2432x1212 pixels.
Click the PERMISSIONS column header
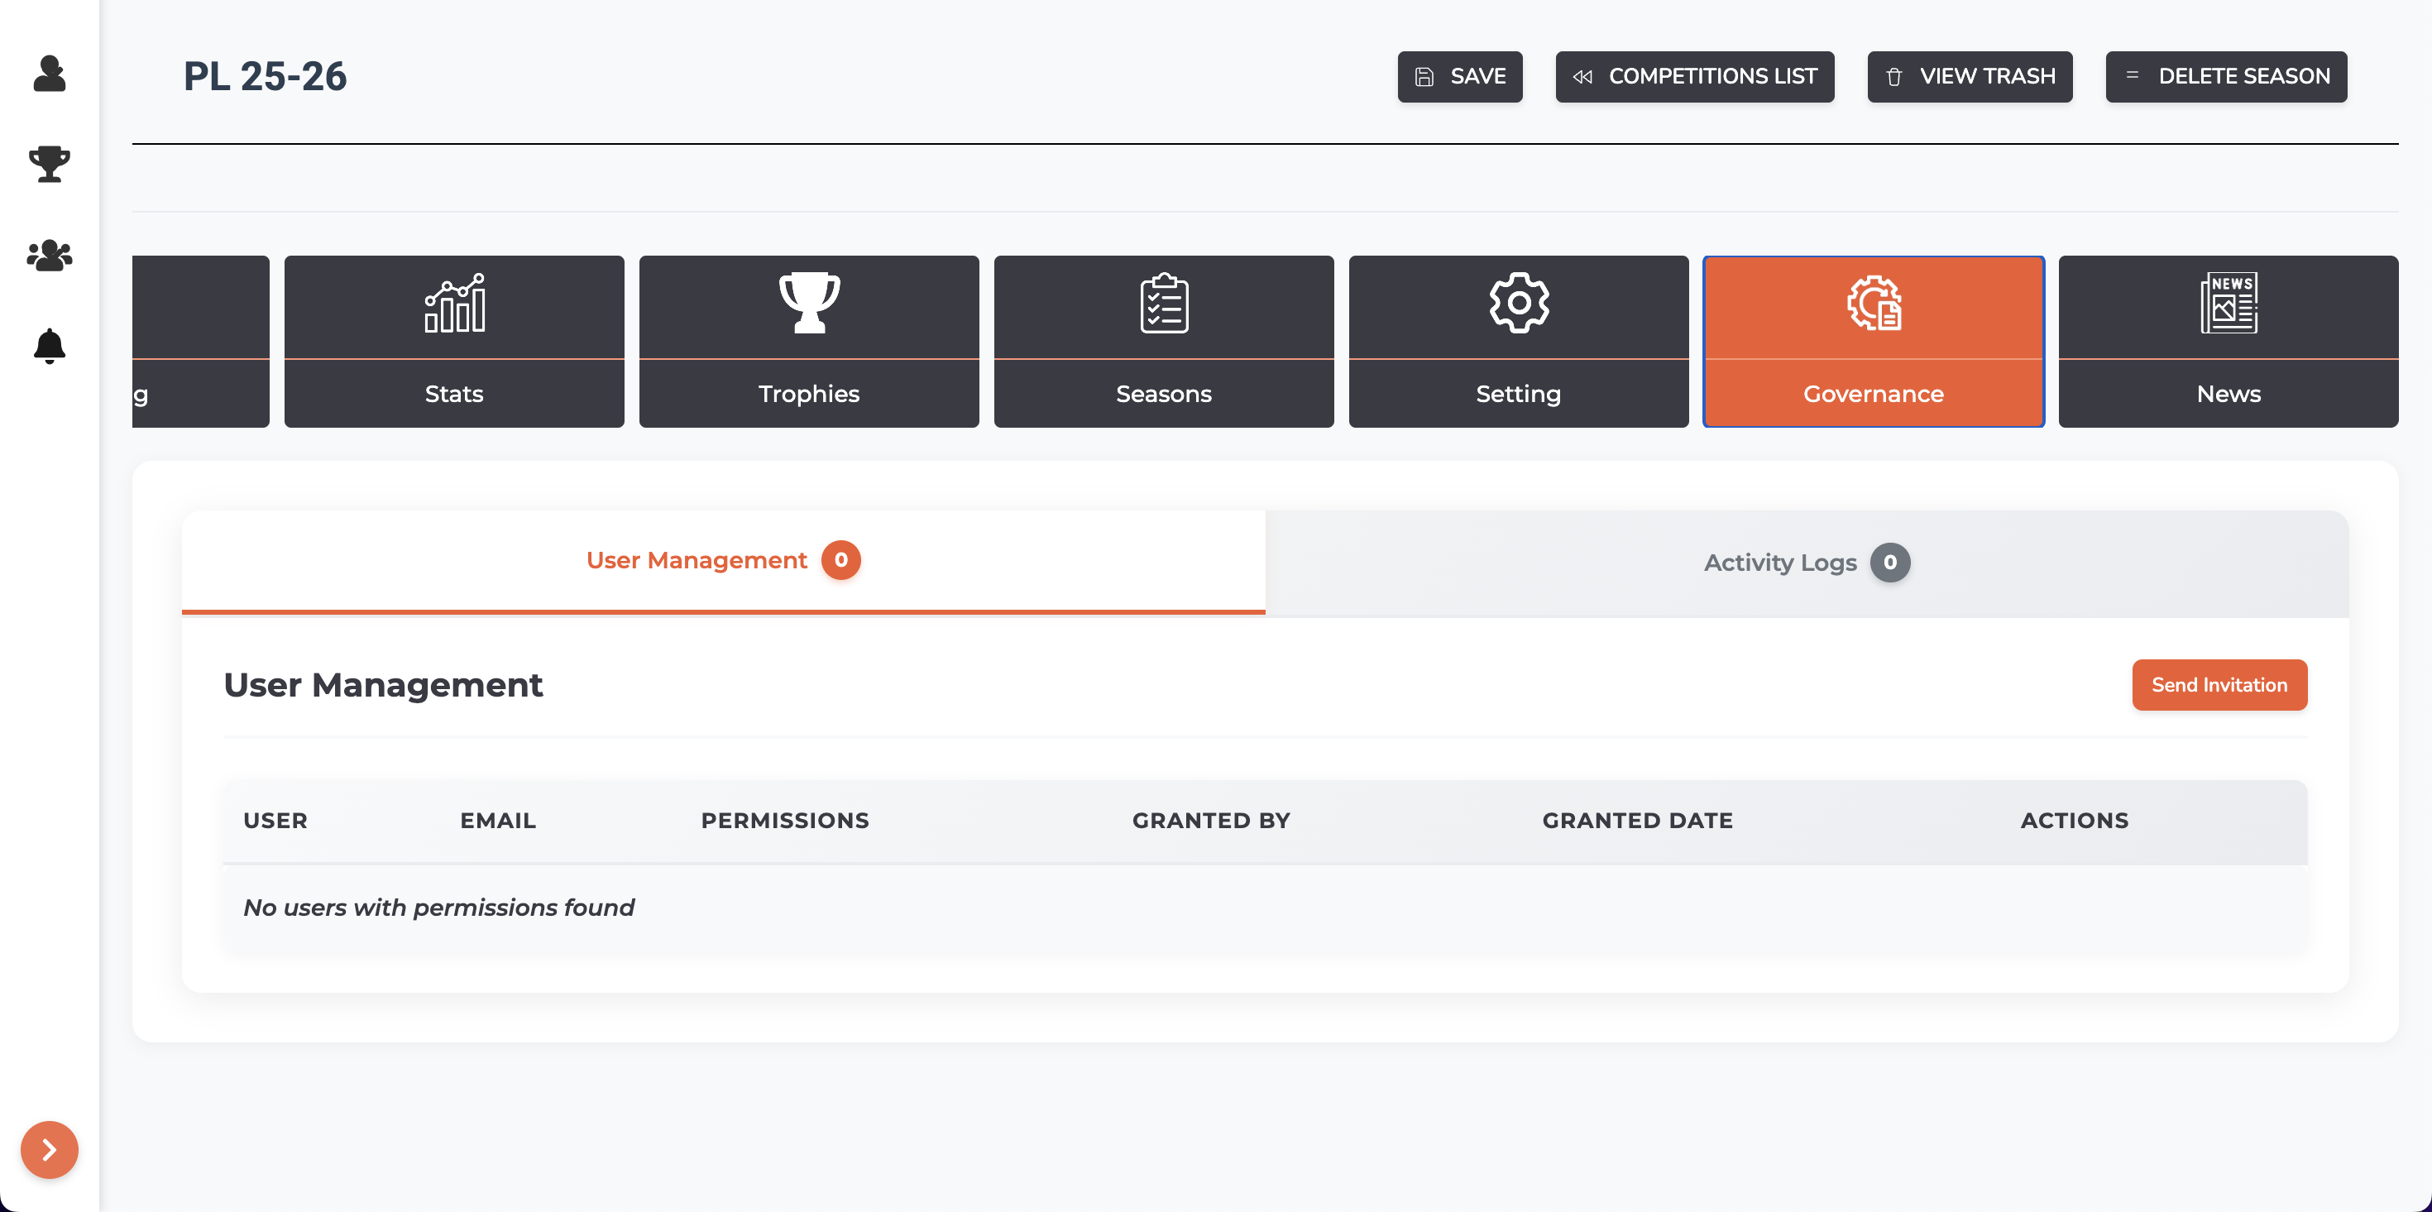tap(784, 822)
